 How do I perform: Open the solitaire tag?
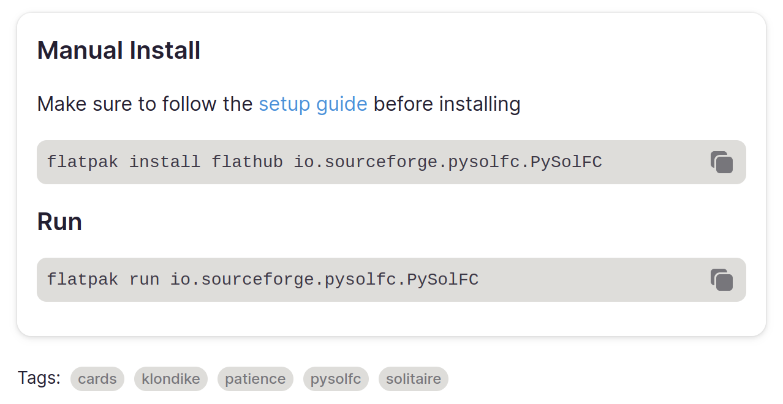(x=414, y=379)
